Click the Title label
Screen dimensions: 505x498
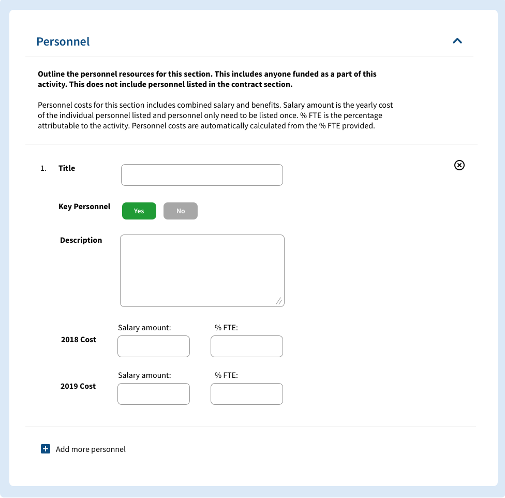pyautogui.click(x=67, y=168)
